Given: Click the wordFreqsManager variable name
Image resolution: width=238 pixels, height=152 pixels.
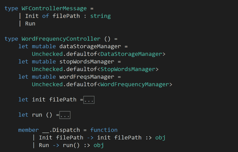Looking at the screenshot, I should pyautogui.click(x=87, y=77).
